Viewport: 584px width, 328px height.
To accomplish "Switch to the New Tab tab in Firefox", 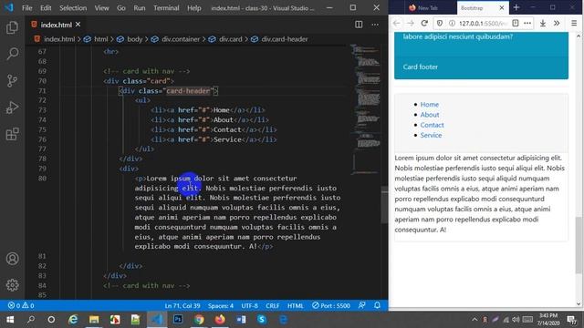I will [428, 8].
